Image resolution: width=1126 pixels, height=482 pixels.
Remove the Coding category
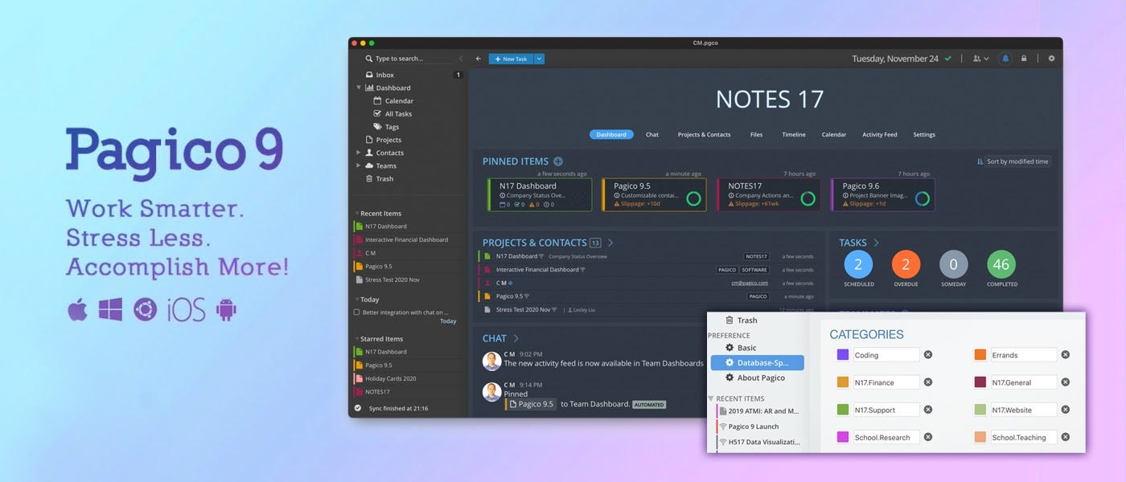click(x=927, y=354)
